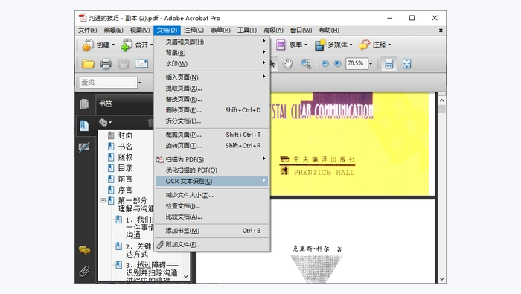Open the OCR 文本识别(C) submenu
The width and height of the screenshot is (521, 294).
(211, 181)
